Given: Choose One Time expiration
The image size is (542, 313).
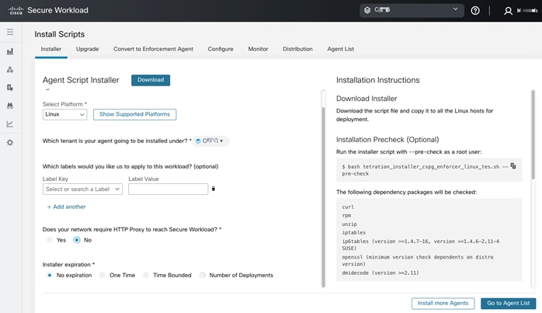Looking at the screenshot, I should [102, 275].
